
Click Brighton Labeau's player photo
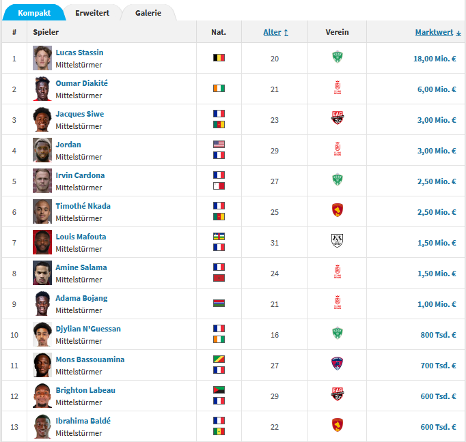[x=42, y=396]
